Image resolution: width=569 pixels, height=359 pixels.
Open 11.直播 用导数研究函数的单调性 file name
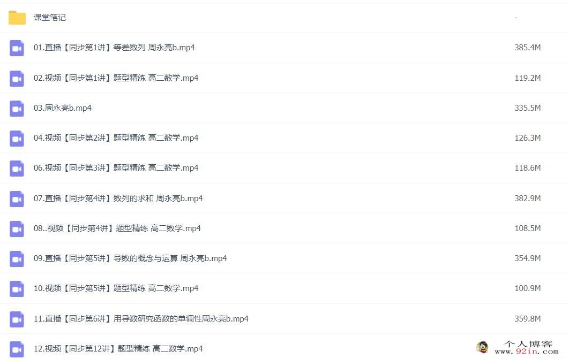tap(141, 319)
